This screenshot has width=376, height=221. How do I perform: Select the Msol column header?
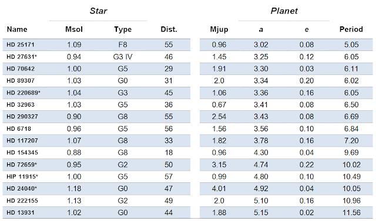(x=74, y=29)
